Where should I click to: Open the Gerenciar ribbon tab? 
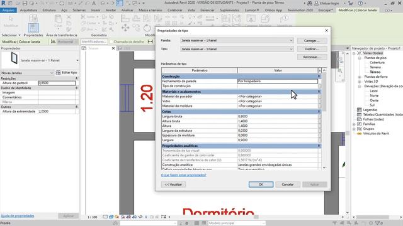207,10
